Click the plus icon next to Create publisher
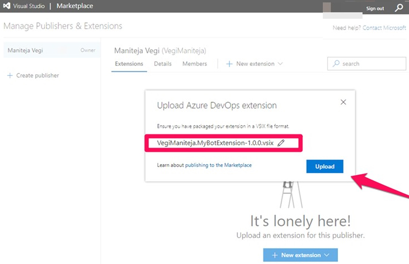 pyautogui.click(x=10, y=75)
